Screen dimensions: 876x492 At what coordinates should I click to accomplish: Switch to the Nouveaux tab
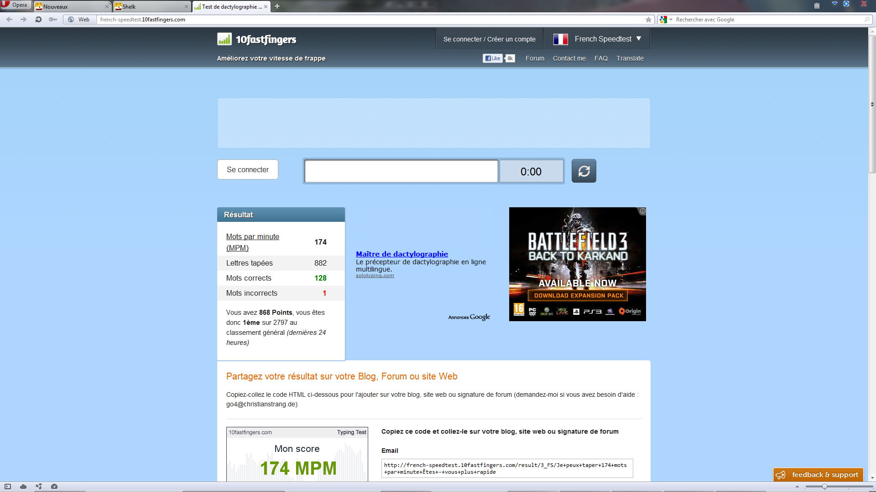pyautogui.click(x=72, y=6)
